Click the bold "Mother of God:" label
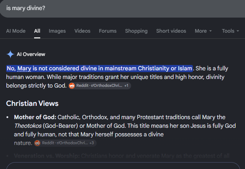Viewport: 245px width, 169px height. (35, 117)
